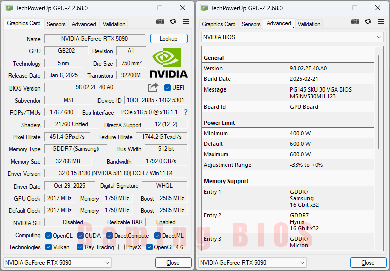Switch to Advanced tab in left window
This screenshot has height=271, width=390.
click(84, 24)
